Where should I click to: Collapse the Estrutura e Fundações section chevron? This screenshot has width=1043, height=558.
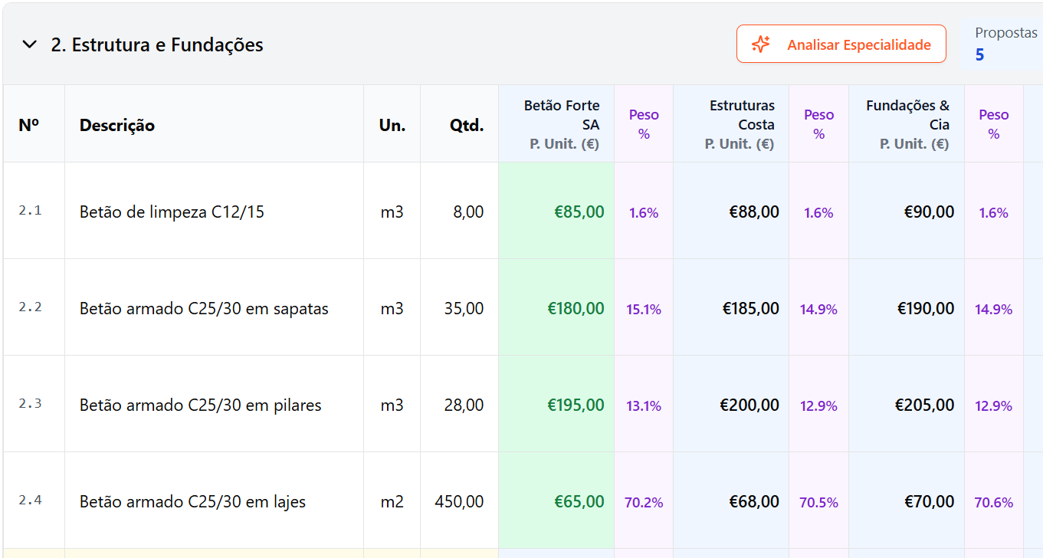30,44
